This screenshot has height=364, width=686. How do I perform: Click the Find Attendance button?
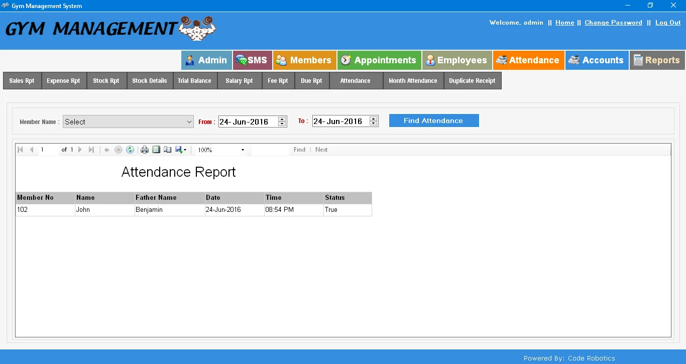[x=434, y=120]
